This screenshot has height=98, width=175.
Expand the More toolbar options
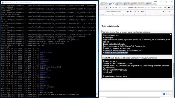[x=143, y=11]
